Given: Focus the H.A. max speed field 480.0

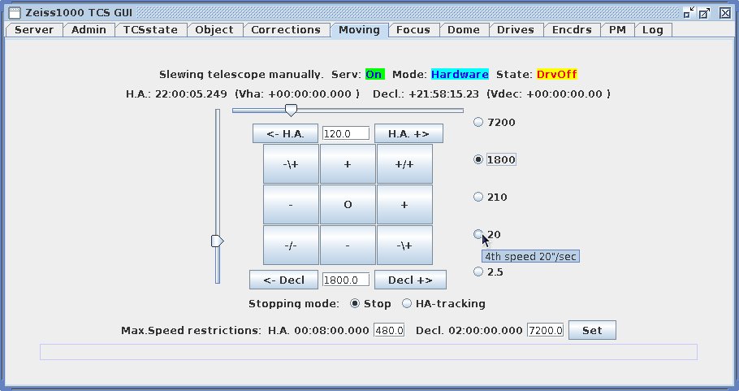Looking at the screenshot, I should coord(389,330).
